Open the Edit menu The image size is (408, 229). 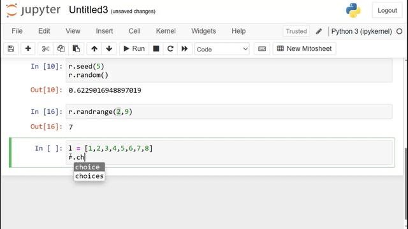click(x=44, y=31)
